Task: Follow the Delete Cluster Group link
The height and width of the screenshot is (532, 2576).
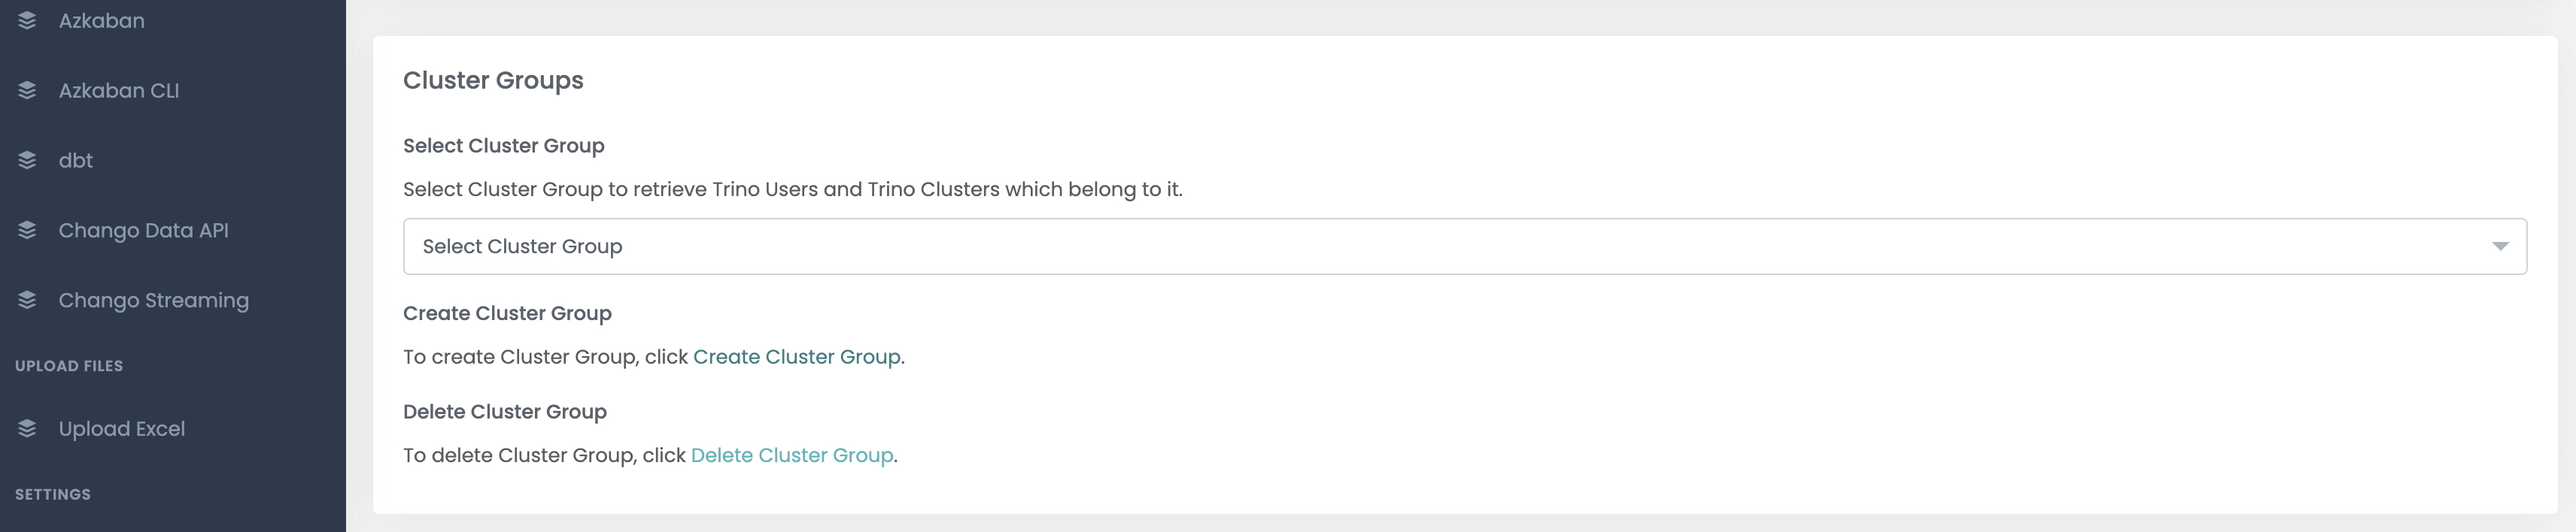Action: (x=792, y=455)
